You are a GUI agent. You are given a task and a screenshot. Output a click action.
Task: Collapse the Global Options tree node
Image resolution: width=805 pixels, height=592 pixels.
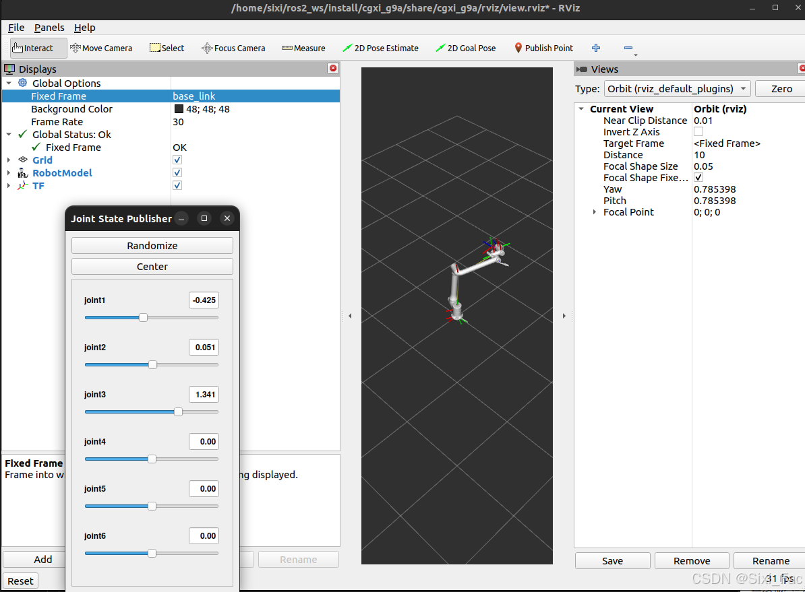coord(9,83)
